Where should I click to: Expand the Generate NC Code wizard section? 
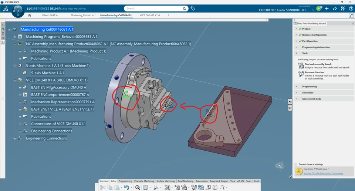296,99
